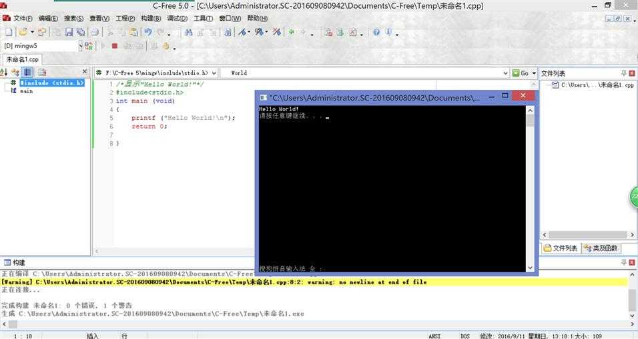Image resolution: width=638 pixels, height=339 pixels.
Task: Toggle the pin icon of File List panel
Action: point(623,73)
